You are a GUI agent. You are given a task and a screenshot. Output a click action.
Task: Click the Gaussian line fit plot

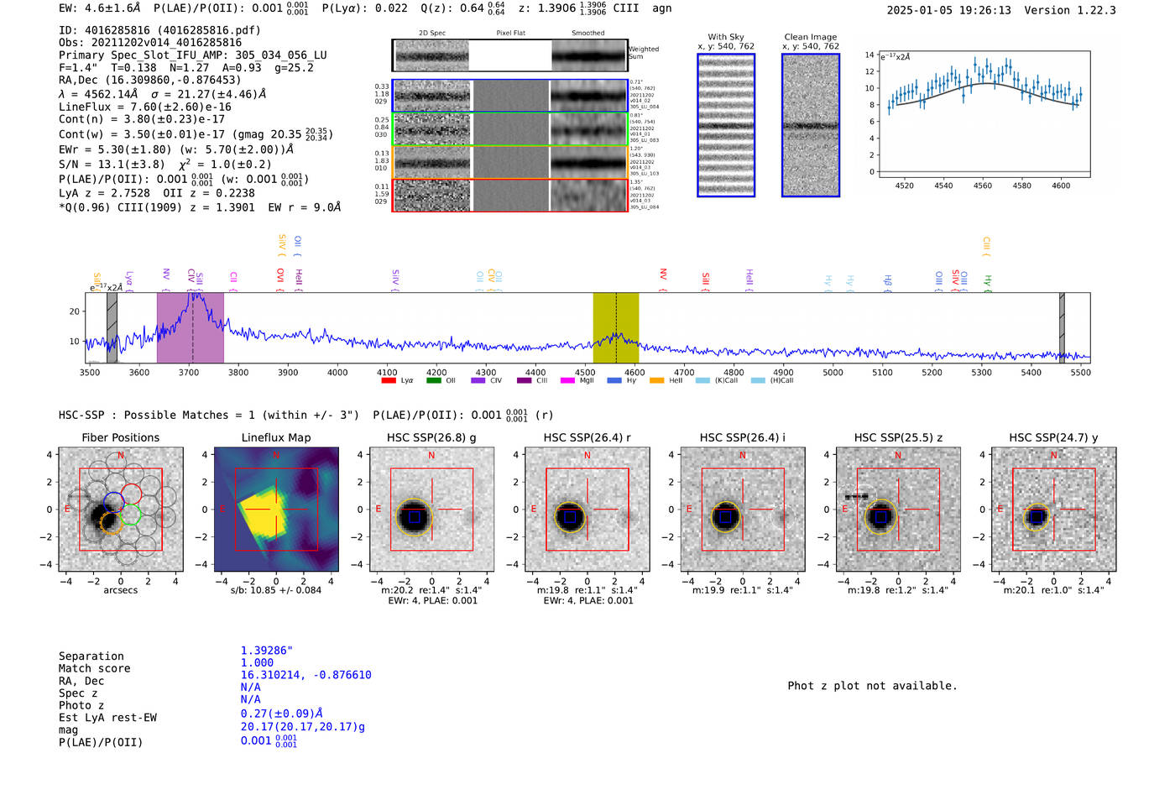(984, 114)
